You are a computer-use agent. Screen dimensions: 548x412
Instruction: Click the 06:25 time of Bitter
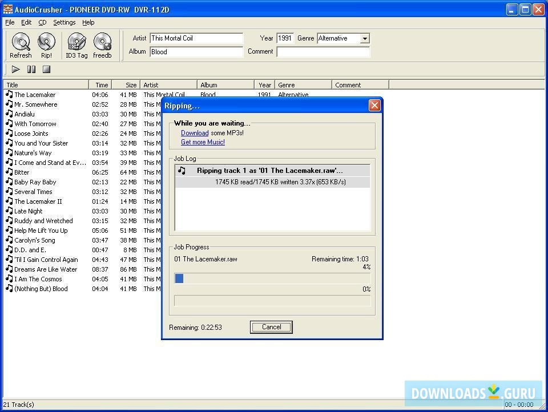click(100, 172)
